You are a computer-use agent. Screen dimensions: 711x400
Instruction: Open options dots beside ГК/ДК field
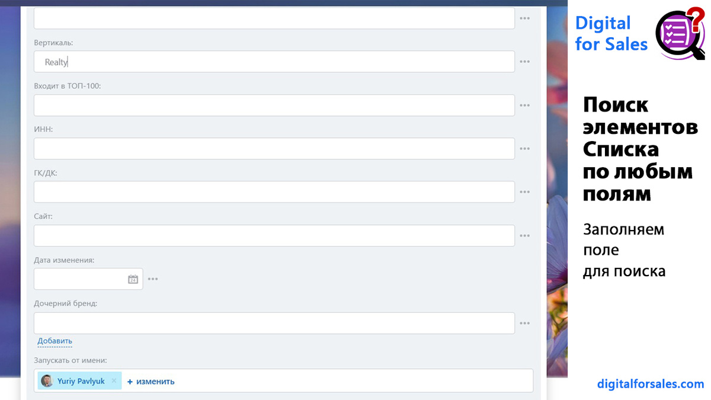point(524,192)
